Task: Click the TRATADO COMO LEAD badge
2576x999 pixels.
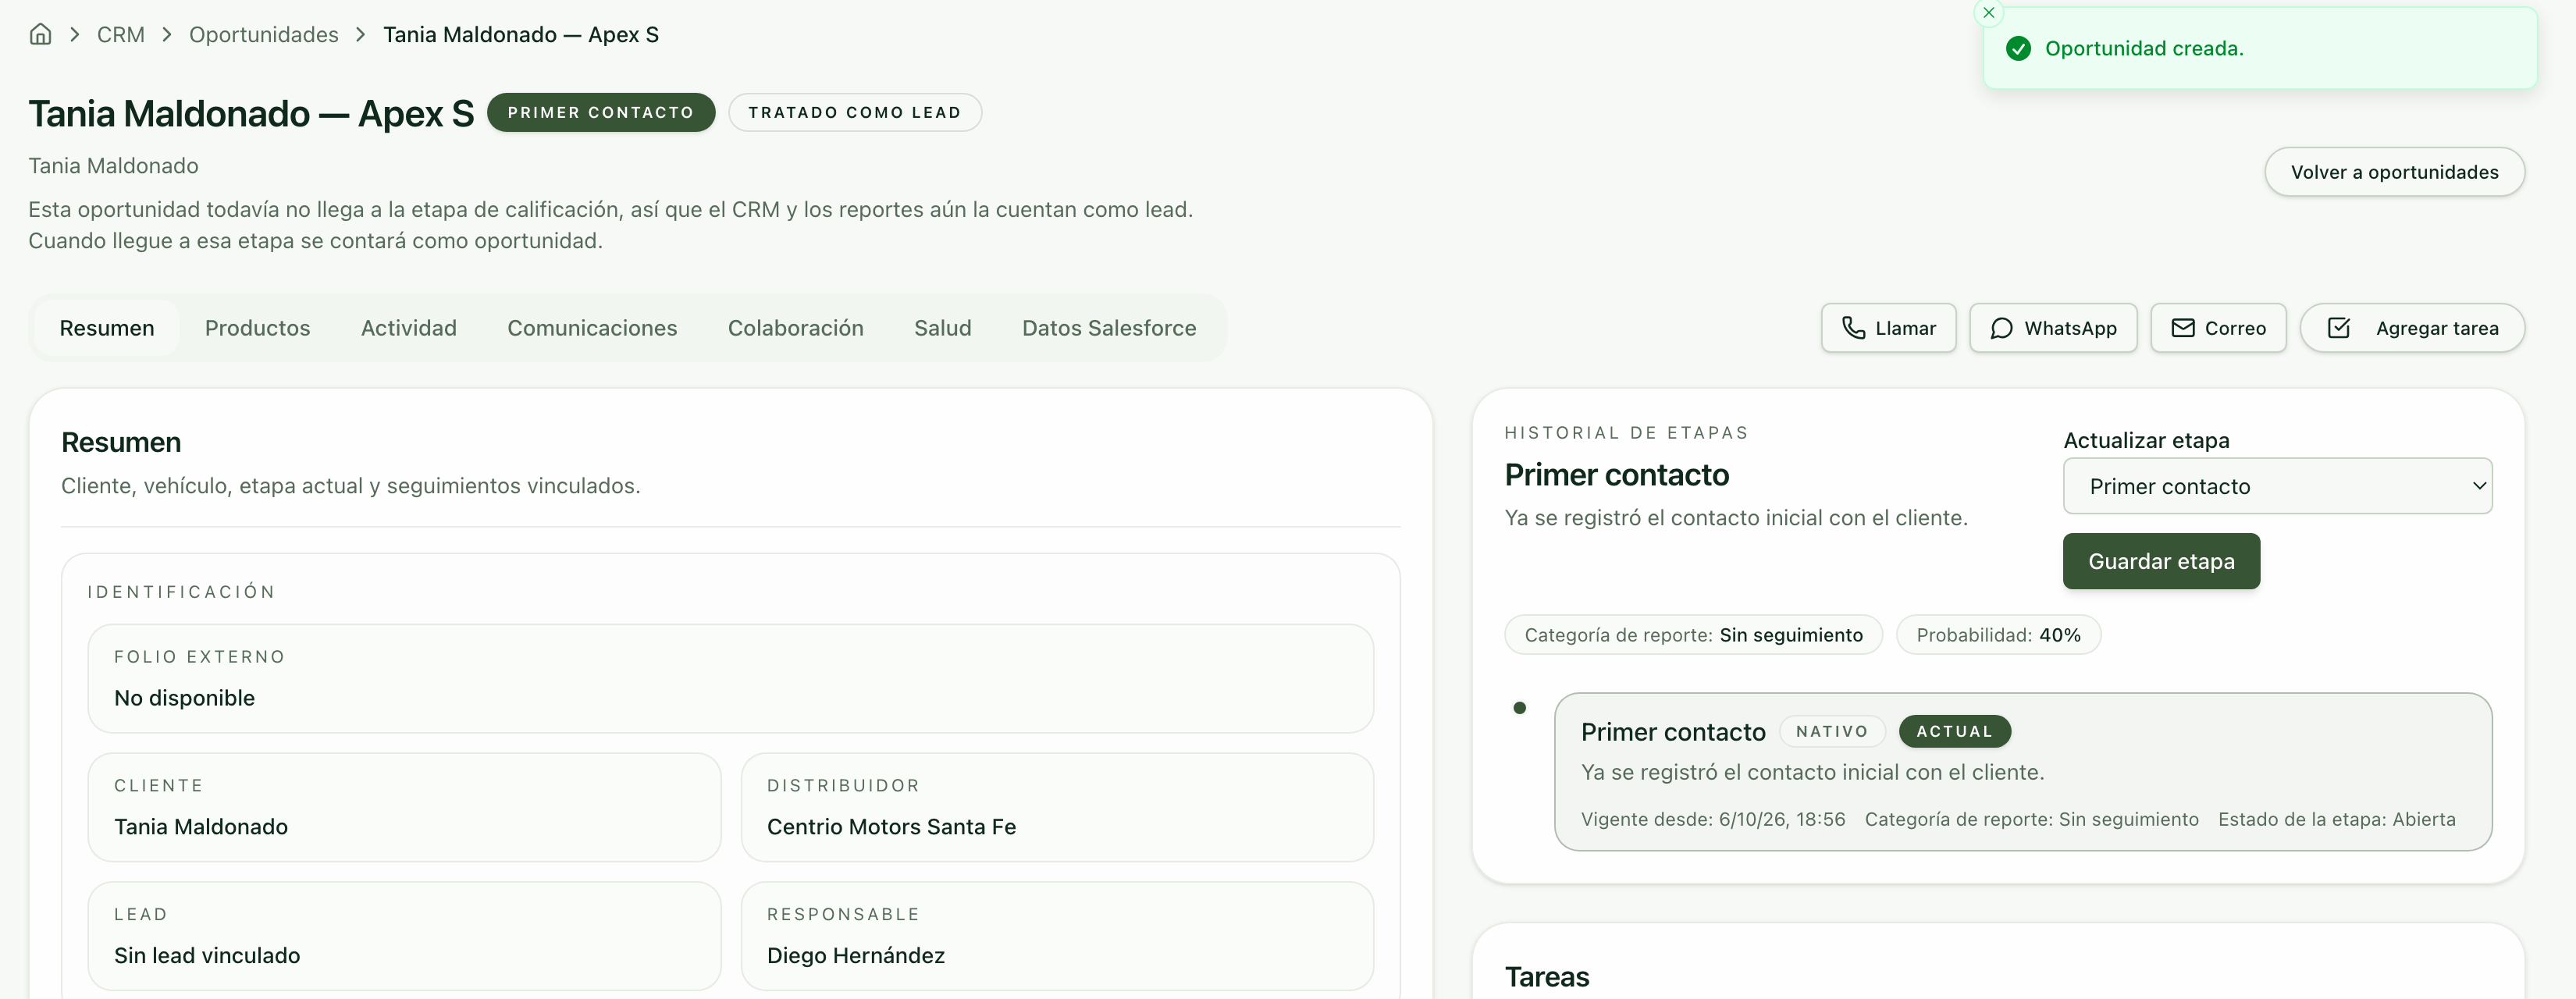Action: 855,112
